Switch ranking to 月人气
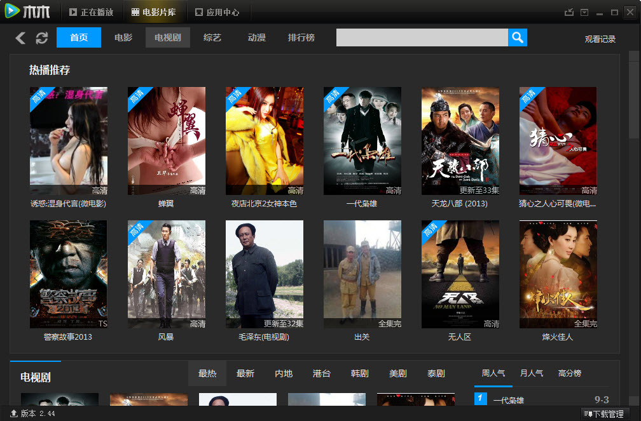 pyautogui.click(x=532, y=373)
